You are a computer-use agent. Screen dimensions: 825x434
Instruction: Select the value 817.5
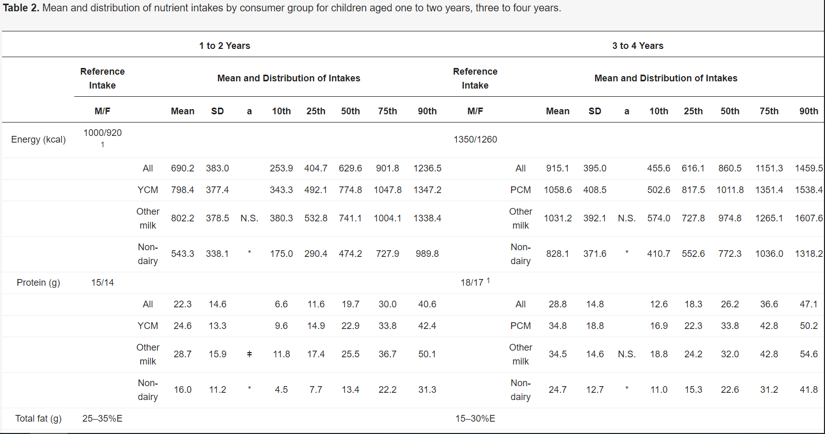(x=694, y=190)
